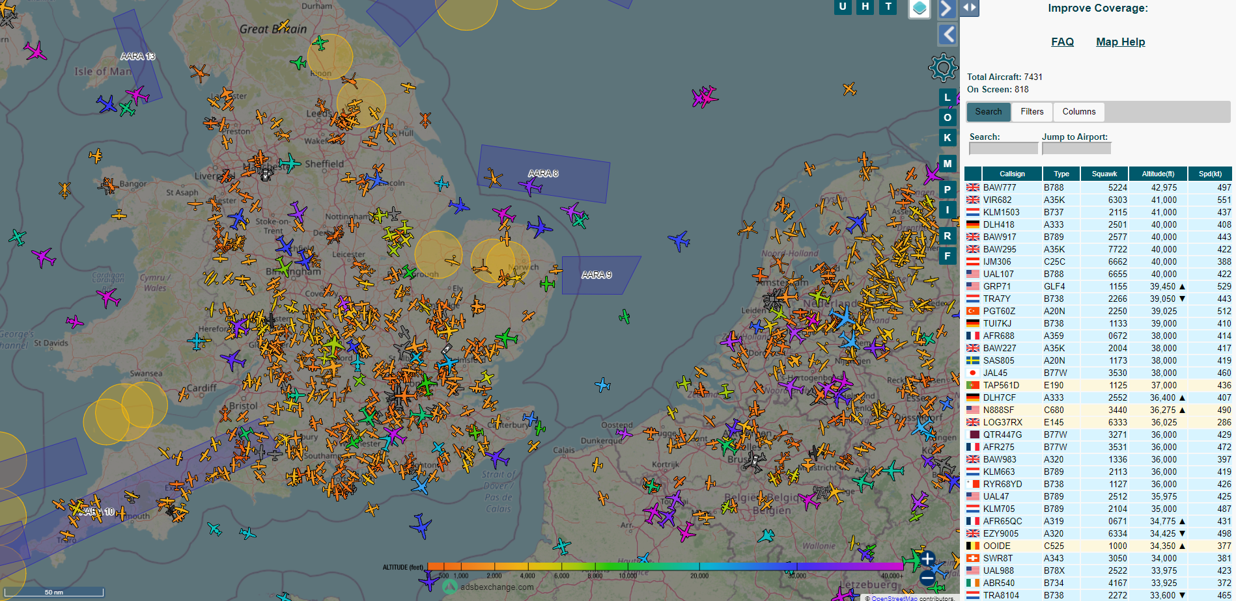Select the KLM1503 aircraft row

[1098, 212]
